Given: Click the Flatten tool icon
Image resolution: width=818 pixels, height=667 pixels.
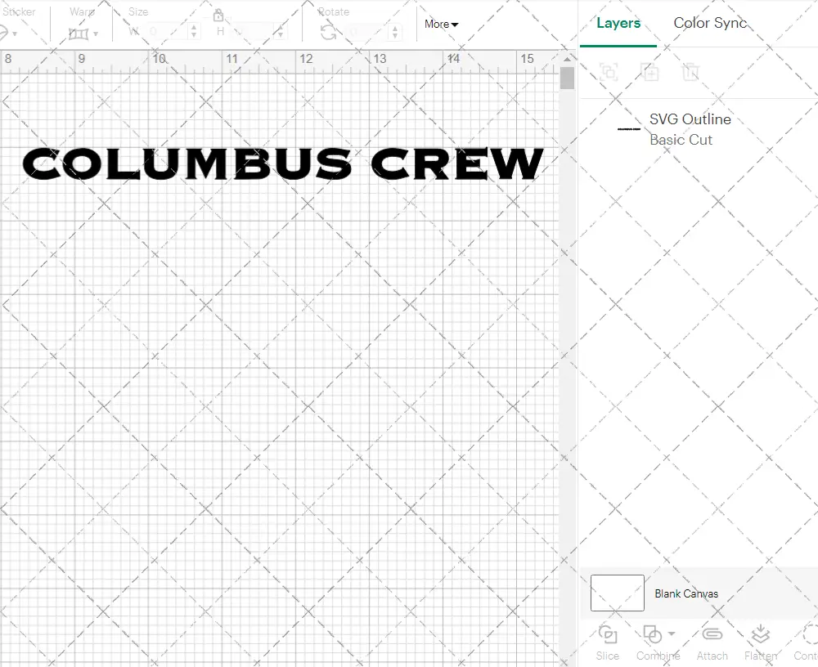Looking at the screenshot, I should (760, 635).
